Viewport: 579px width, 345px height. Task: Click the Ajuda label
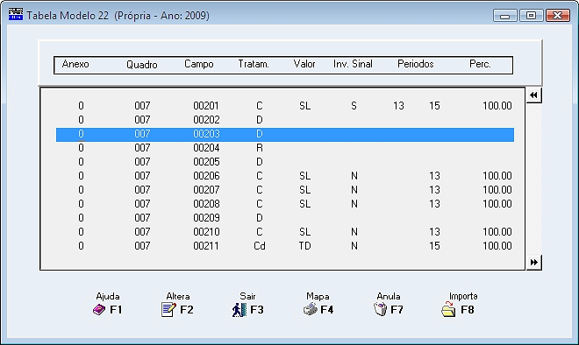(x=108, y=296)
